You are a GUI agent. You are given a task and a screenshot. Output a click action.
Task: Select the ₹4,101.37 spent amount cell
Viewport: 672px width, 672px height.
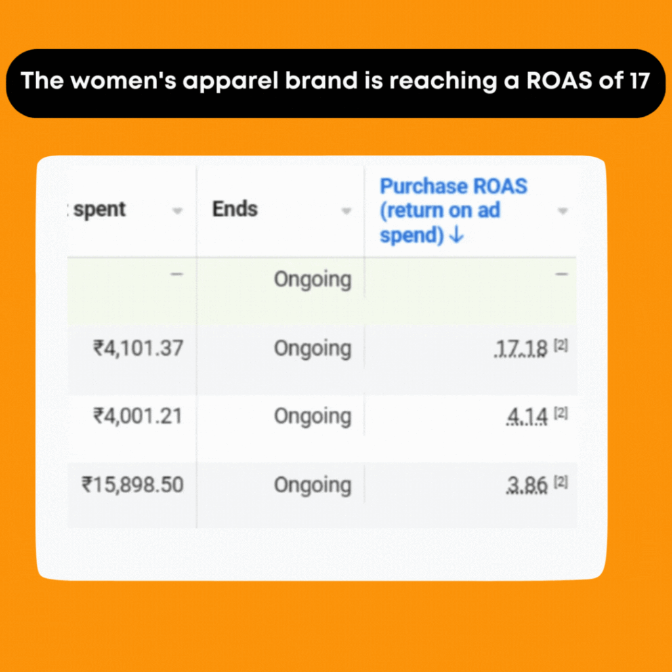(x=136, y=348)
